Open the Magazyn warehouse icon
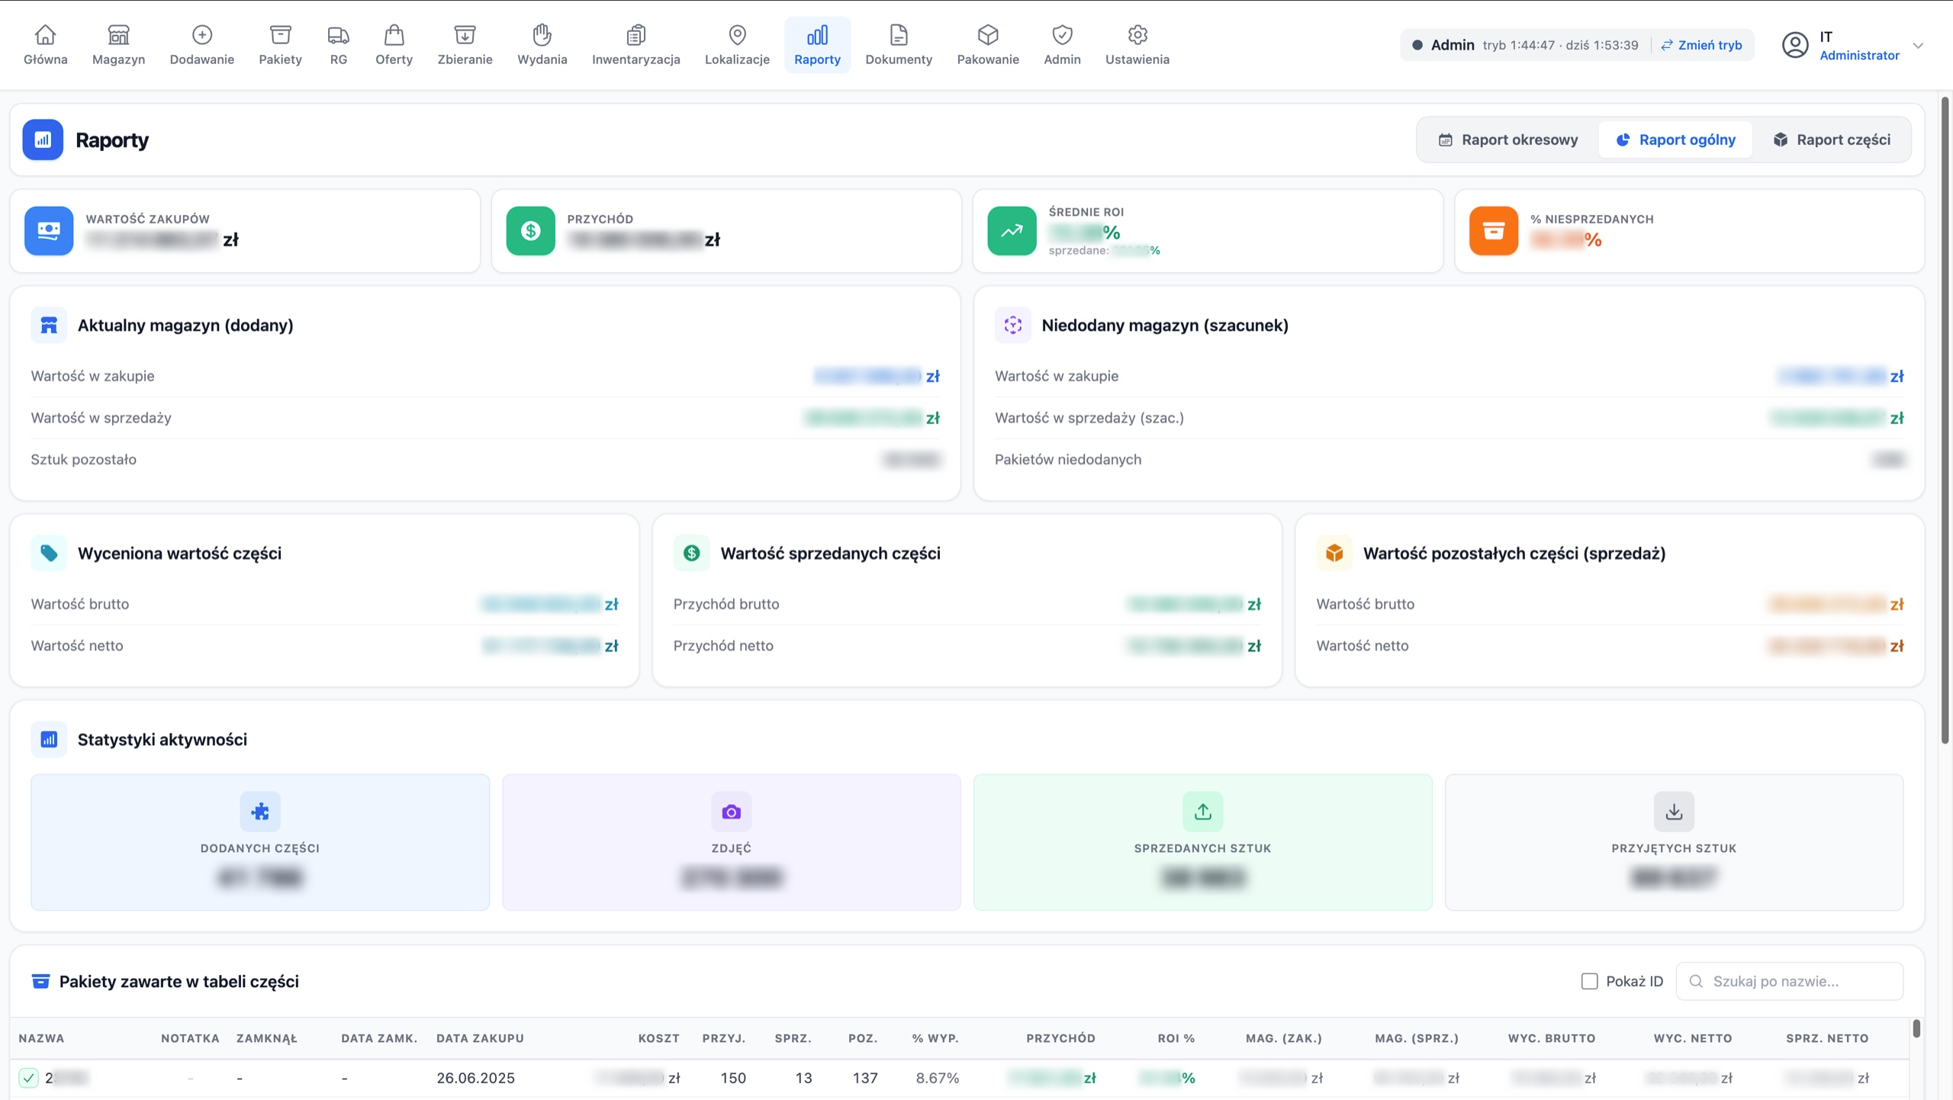Image resolution: width=1953 pixels, height=1100 pixels. click(x=118, y=35)
